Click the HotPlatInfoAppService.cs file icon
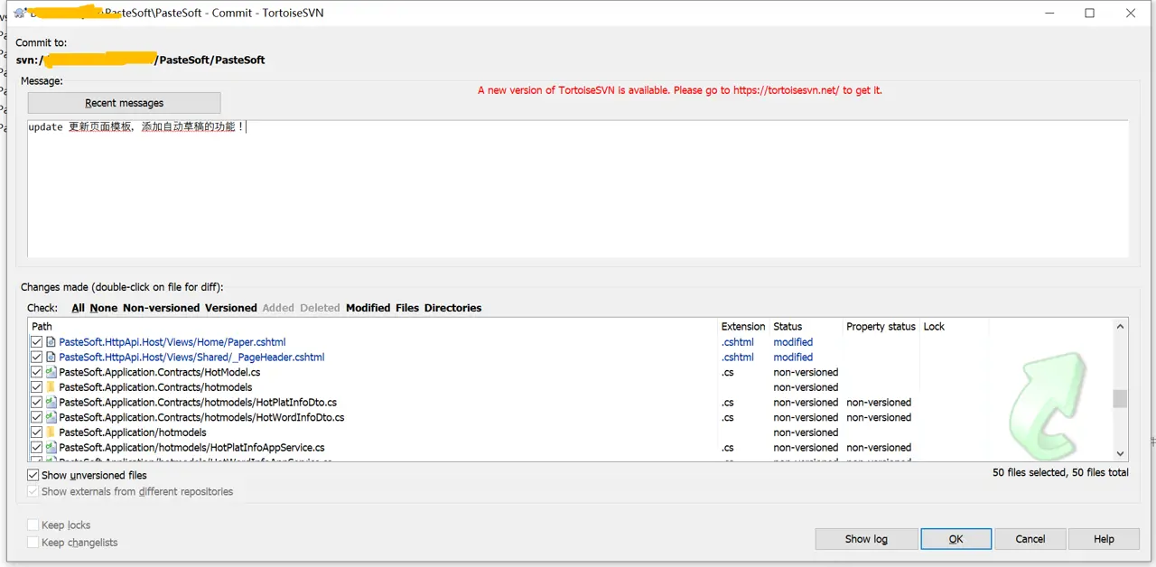This screenshot has width=1156, height=567. click(51, 448)
